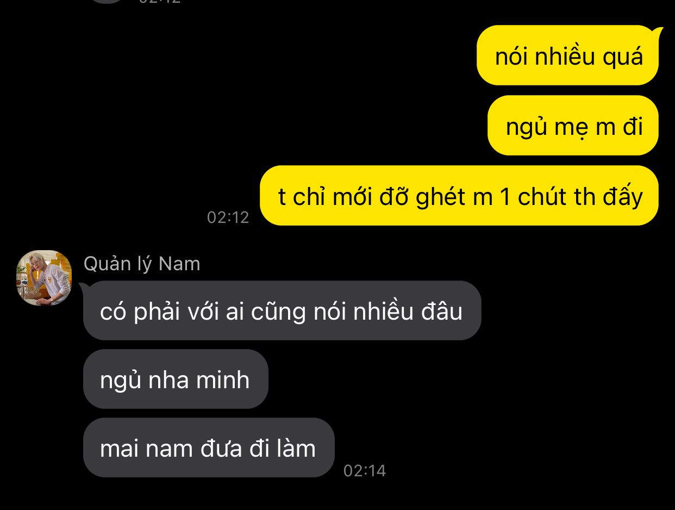Tap the partially visible timestamp at the top
The height and width of the screenshot is (510, 675).
pos(160,2)
